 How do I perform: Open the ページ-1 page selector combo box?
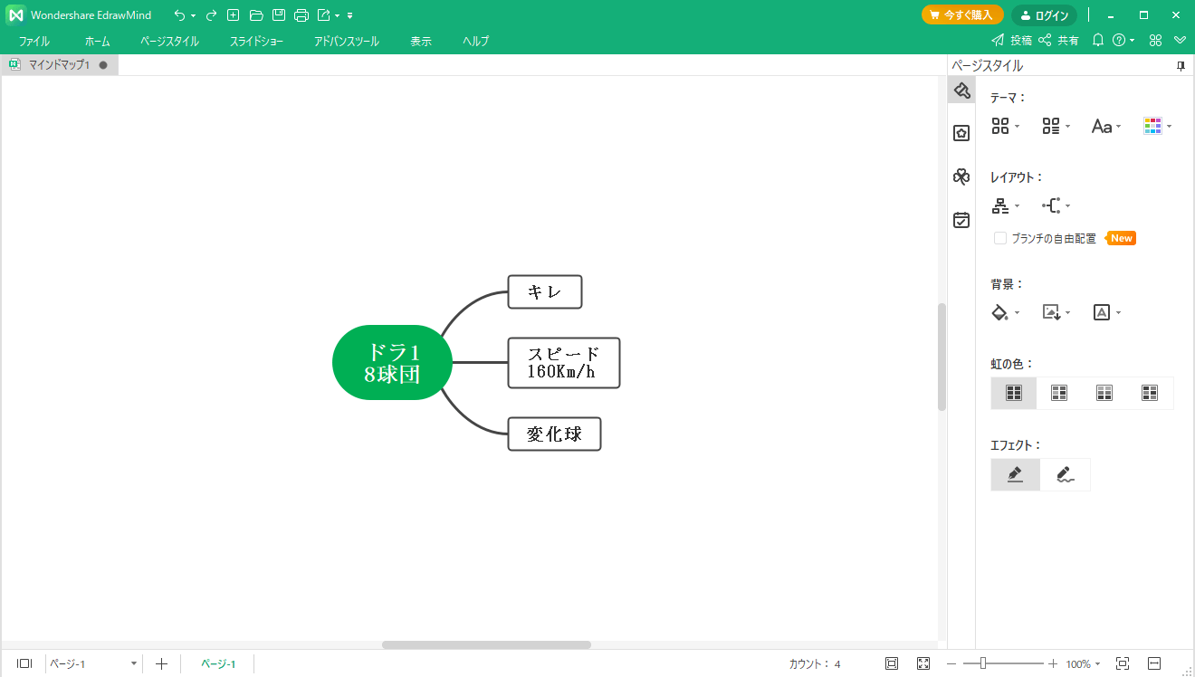click(93, 663)
